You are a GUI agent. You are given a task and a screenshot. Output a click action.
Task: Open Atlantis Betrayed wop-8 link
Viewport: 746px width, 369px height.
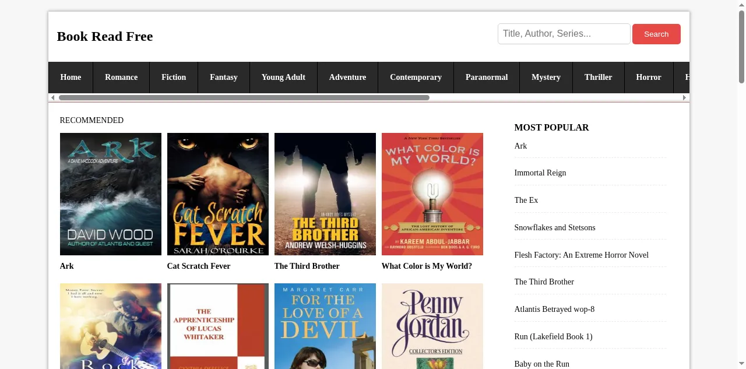click(x=554, y=310)
